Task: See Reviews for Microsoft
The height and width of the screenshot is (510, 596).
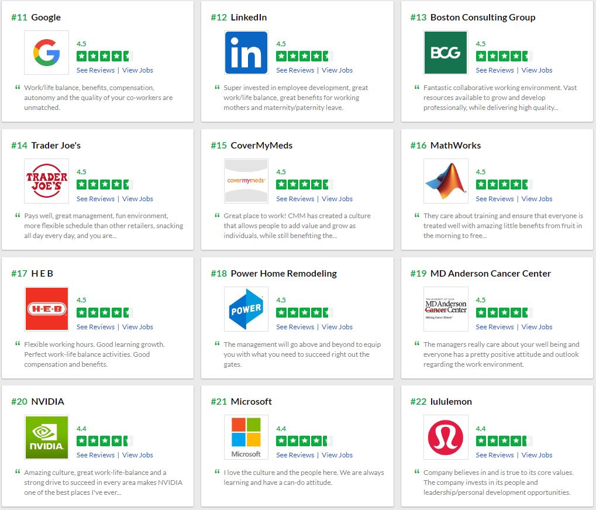Action: coord(295,454)
